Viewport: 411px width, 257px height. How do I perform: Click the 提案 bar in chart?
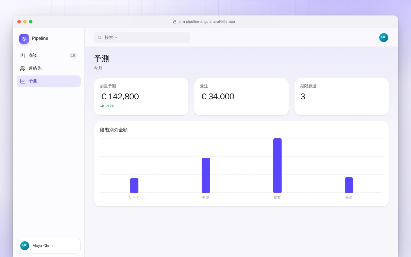[277, 165]
